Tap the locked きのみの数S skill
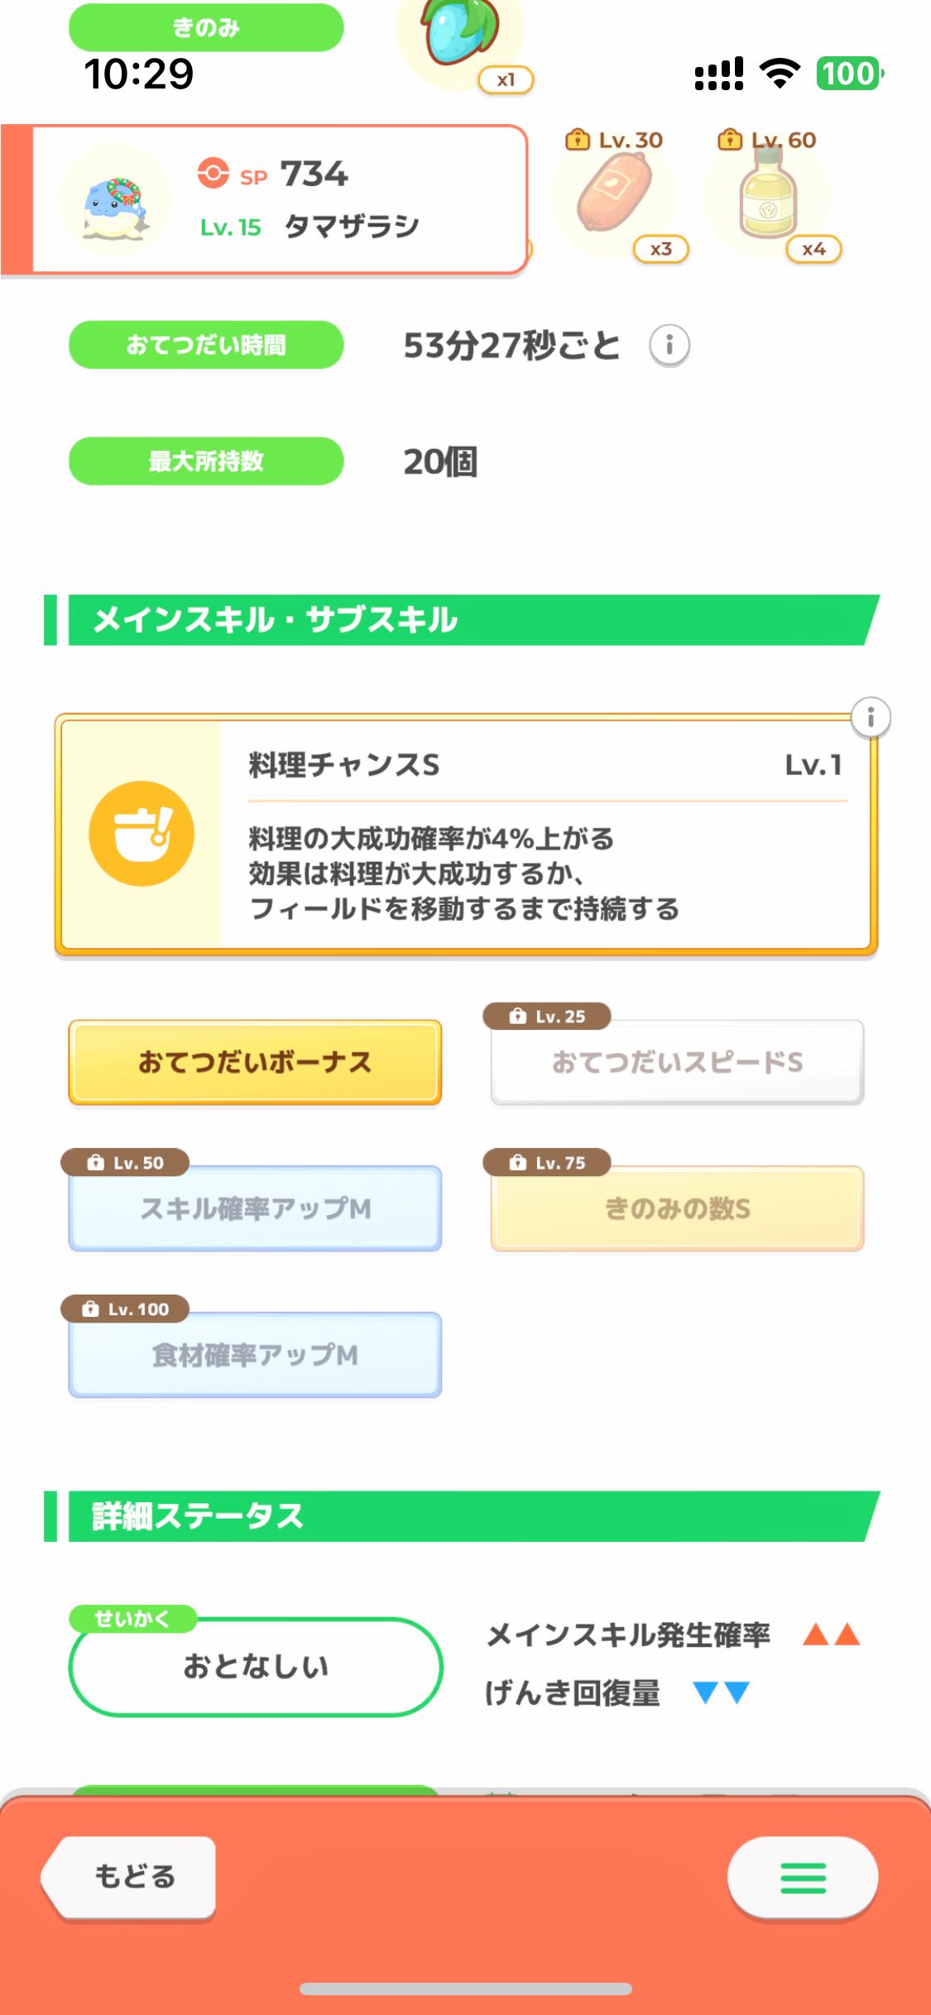Viewport: 931px width, 2015px height. [x=677, y=1209]
